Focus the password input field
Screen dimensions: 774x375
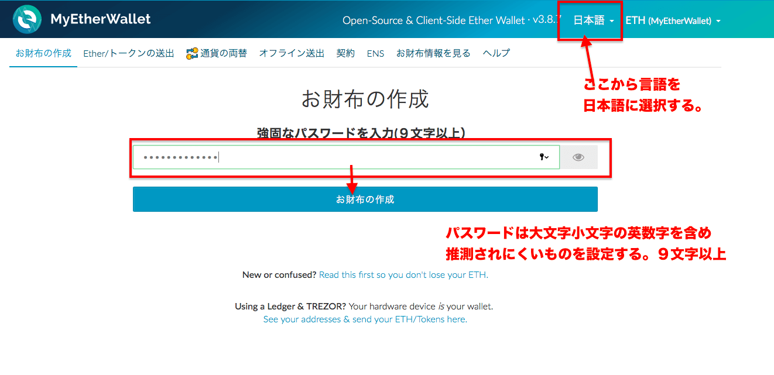(346, 157)
